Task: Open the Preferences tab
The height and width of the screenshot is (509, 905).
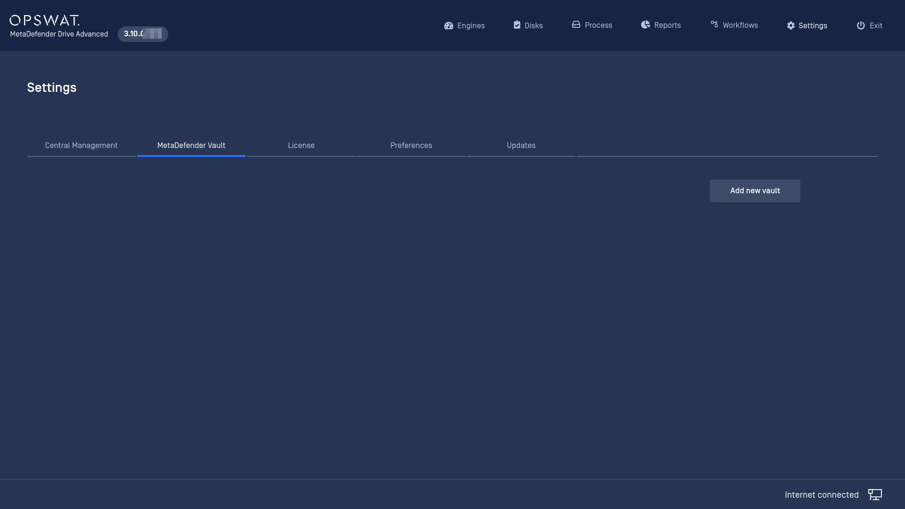Action: click(x=411, y=146)
